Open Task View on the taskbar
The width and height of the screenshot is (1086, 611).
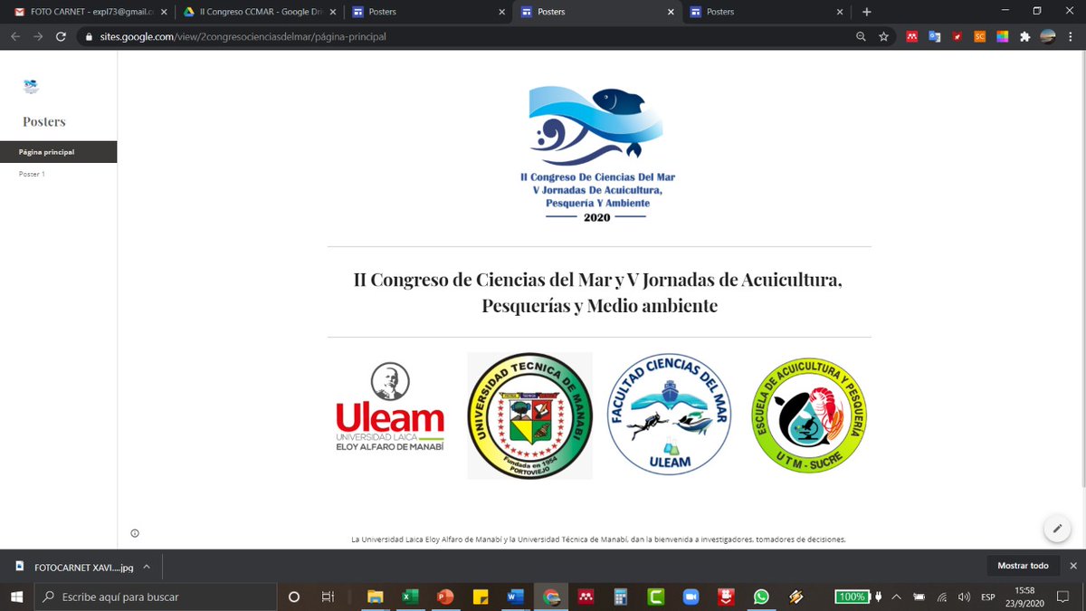pos(328,597)
